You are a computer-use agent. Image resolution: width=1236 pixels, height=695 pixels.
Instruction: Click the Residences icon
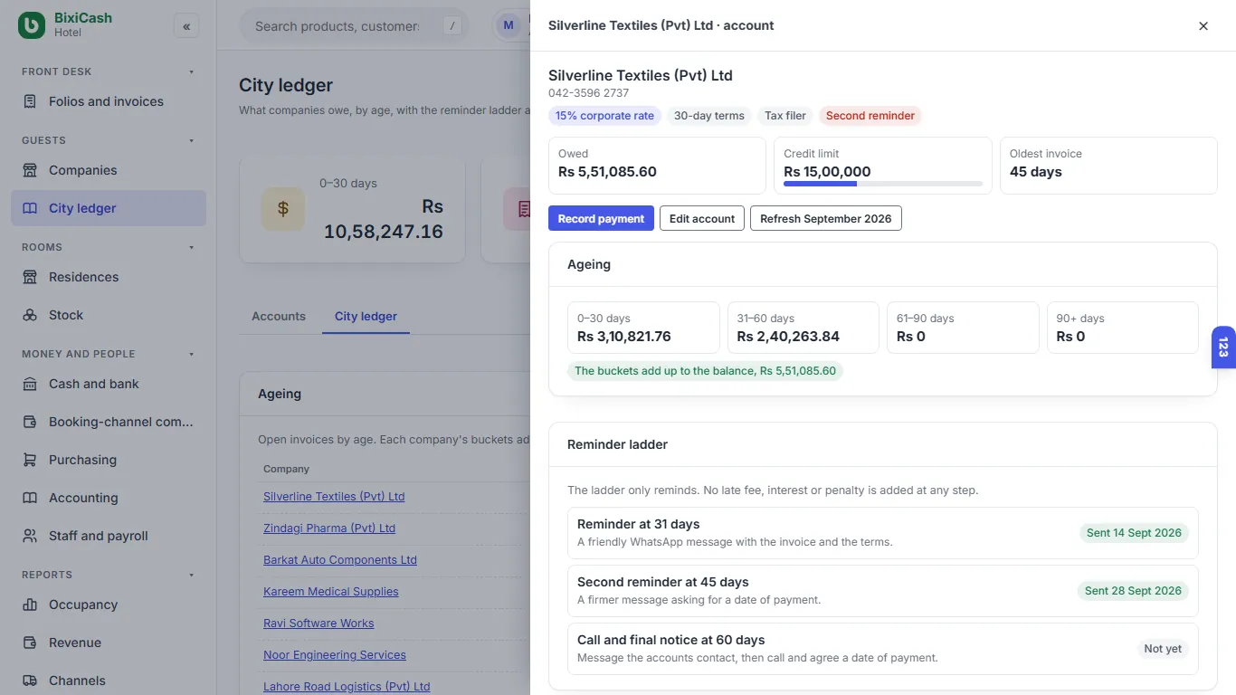point(30,277)
